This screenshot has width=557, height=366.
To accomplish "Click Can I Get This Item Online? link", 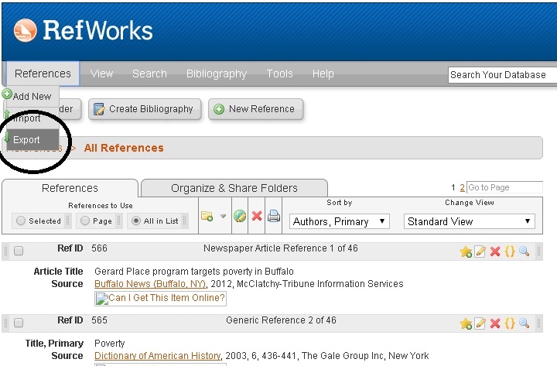I will coord(160,298).
